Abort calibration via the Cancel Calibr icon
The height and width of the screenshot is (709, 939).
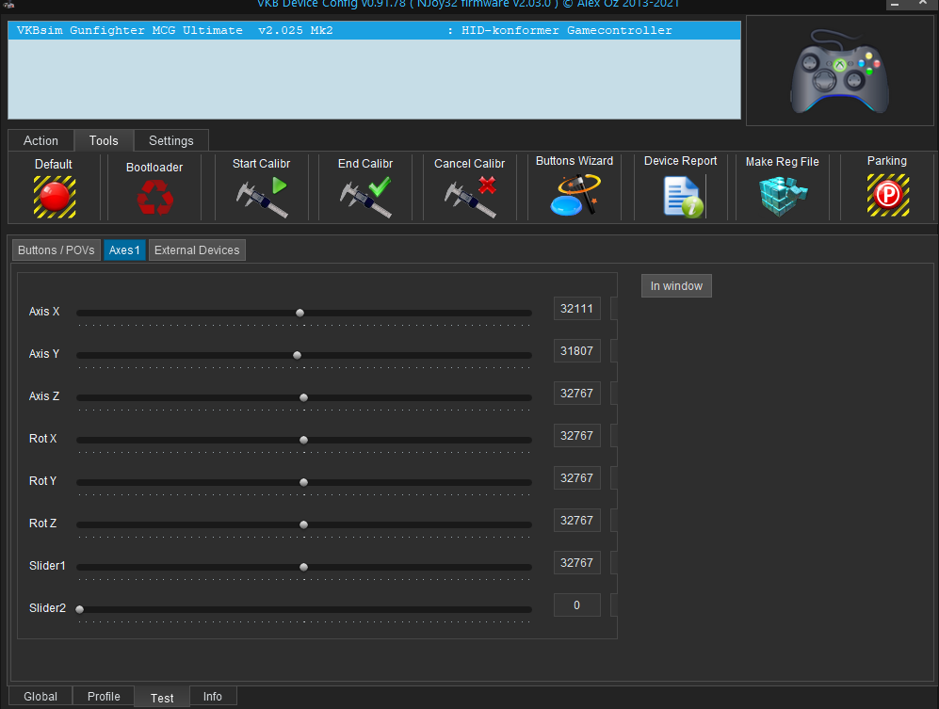[470, 197]
